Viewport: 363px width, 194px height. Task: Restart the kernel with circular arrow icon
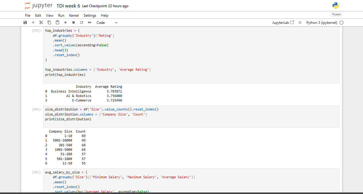click(82, 23)
